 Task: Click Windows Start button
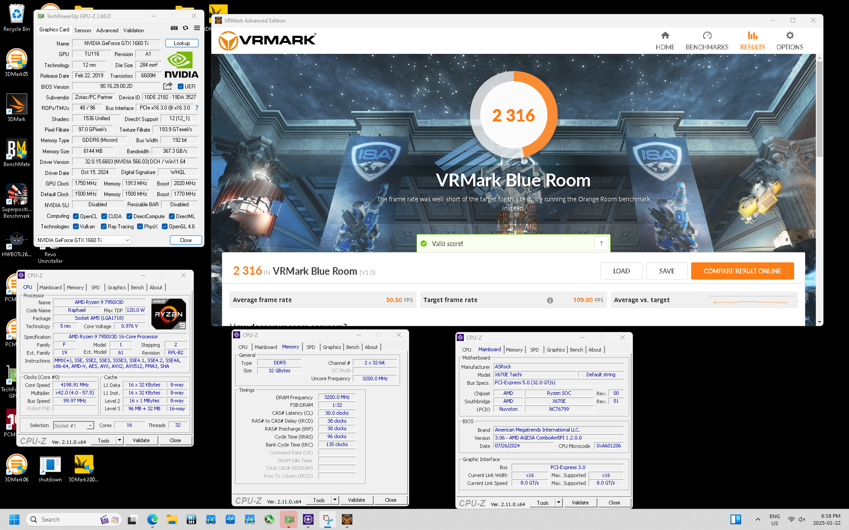coord(14,519)
